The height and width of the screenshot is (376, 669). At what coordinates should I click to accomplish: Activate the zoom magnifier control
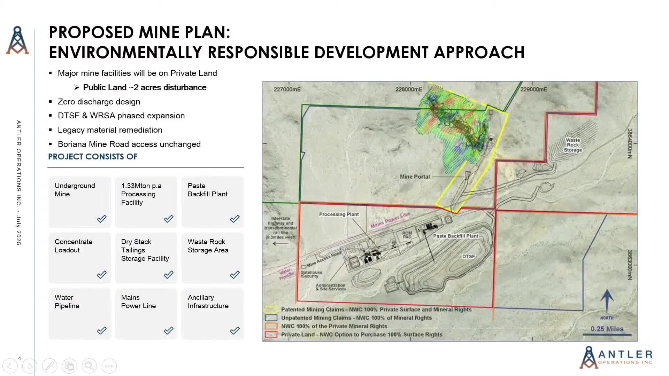click(x=89, y=366)
